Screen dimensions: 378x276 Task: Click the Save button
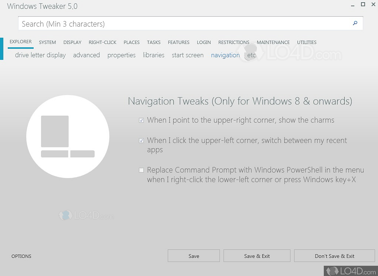coord(194,256)
